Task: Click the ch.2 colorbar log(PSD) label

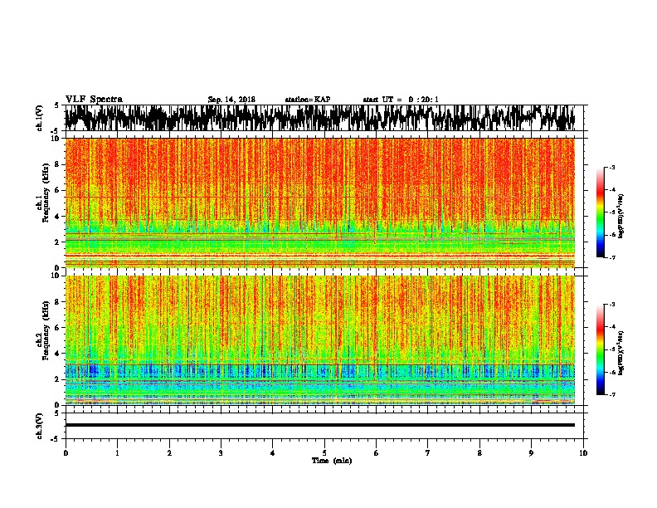Action: tap(620, 353)
